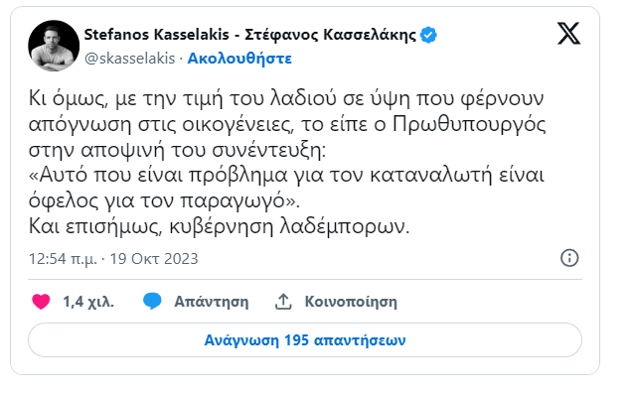Follow the account via Ακολουθήστε
The image size is (633, 394).
coord(239,59)
